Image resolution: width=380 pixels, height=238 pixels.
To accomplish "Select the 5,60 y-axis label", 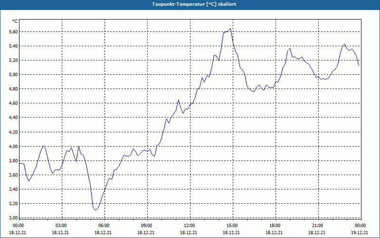I will point(14,32).
